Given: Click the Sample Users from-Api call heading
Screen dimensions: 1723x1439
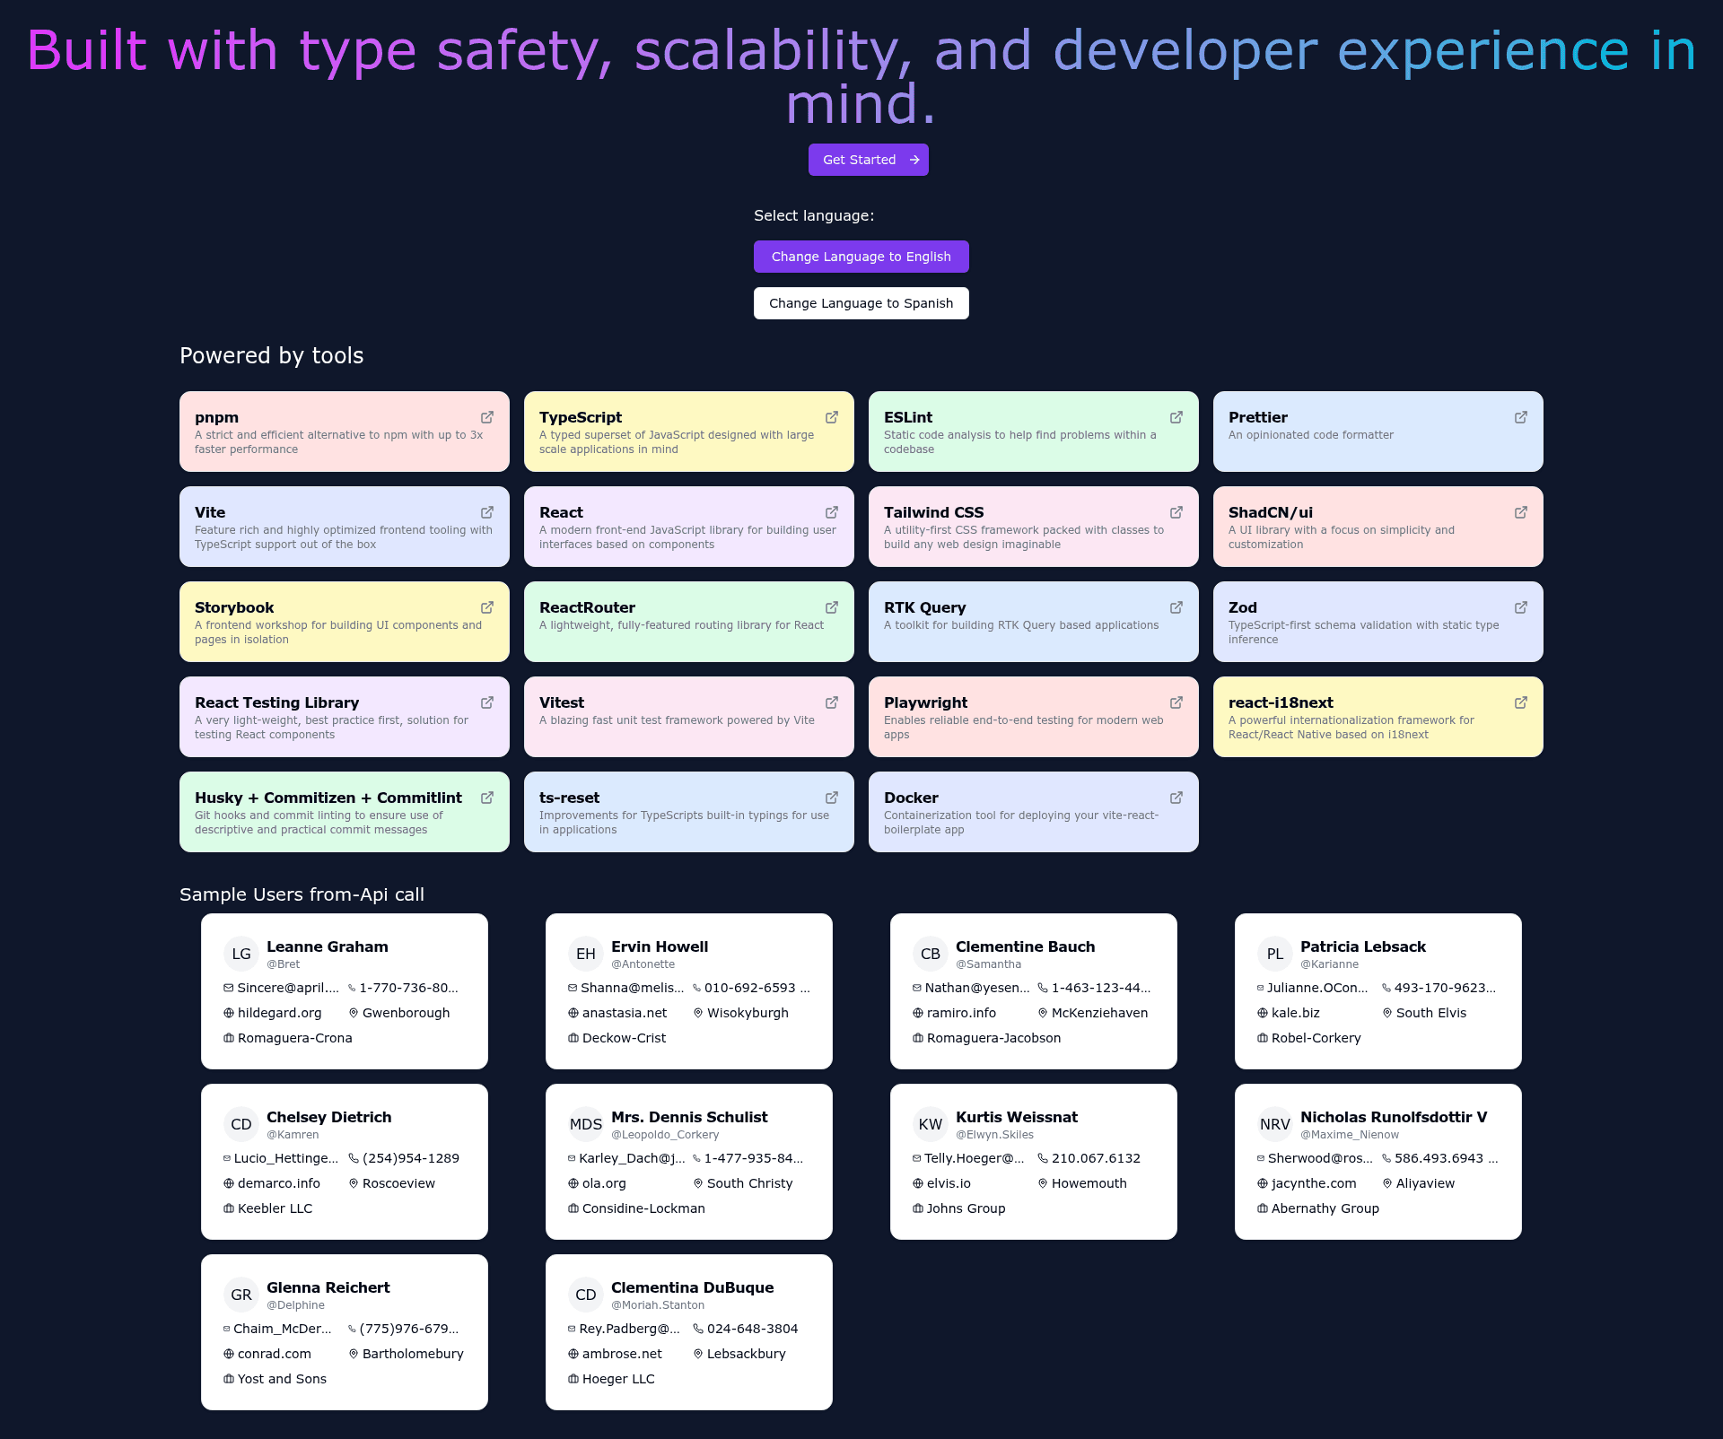Looking at the screenshot, I should pos(302,894).
